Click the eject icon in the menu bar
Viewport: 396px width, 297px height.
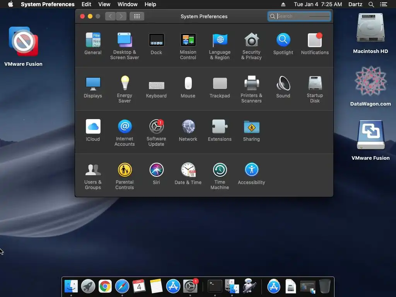pyautogui.click(x=283, y=4)
